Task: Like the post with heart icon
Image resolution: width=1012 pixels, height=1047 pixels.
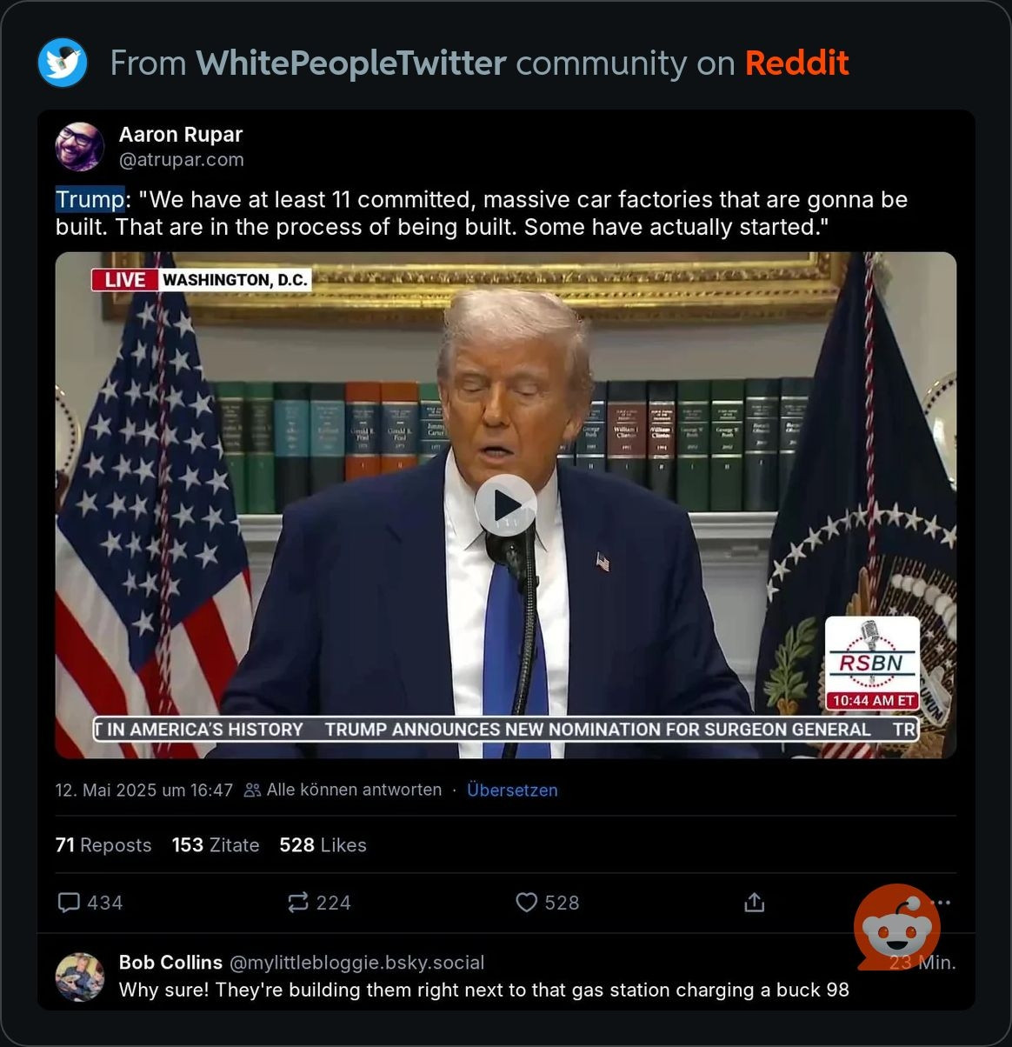Action: (526, 903)
